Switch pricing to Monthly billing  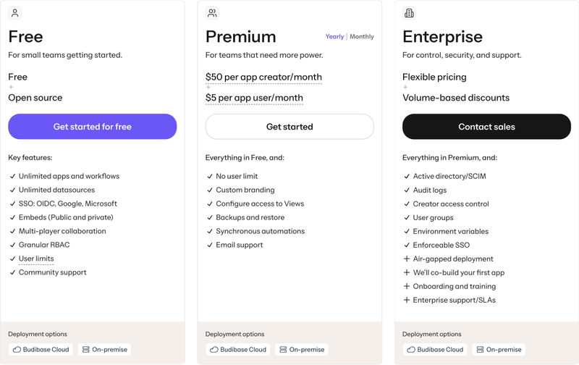pyautogui.click(x=362, y=36)
